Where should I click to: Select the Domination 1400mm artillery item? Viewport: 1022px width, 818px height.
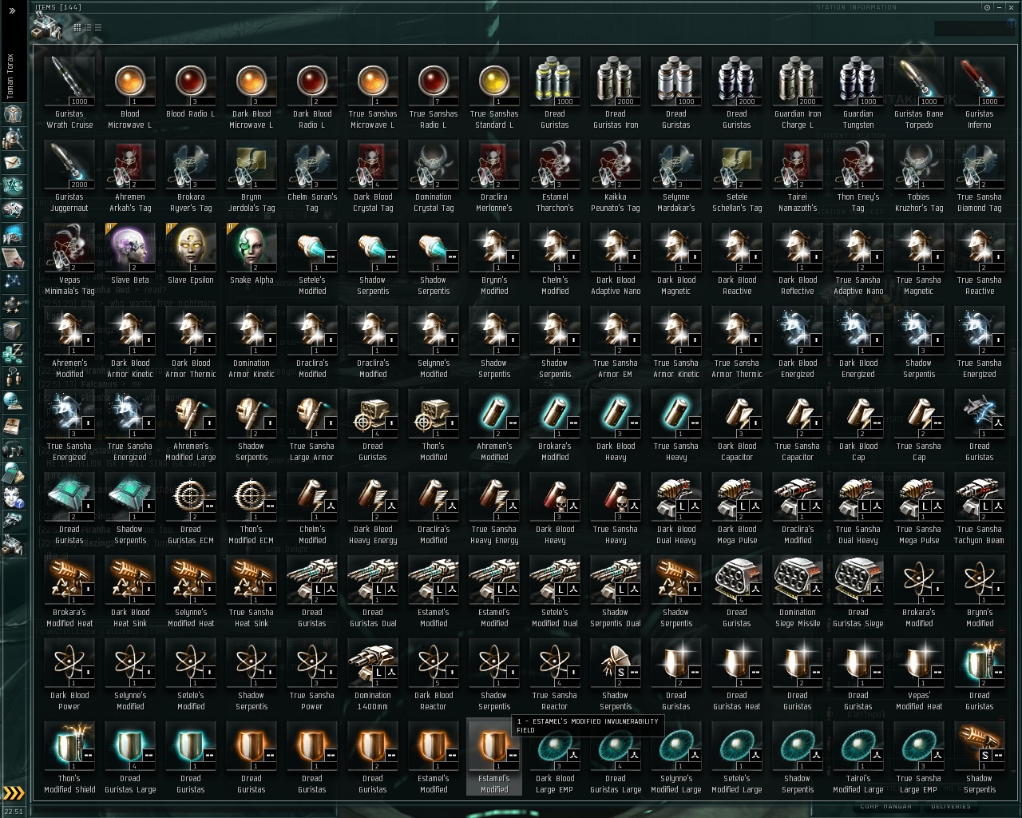click(373, 674)
